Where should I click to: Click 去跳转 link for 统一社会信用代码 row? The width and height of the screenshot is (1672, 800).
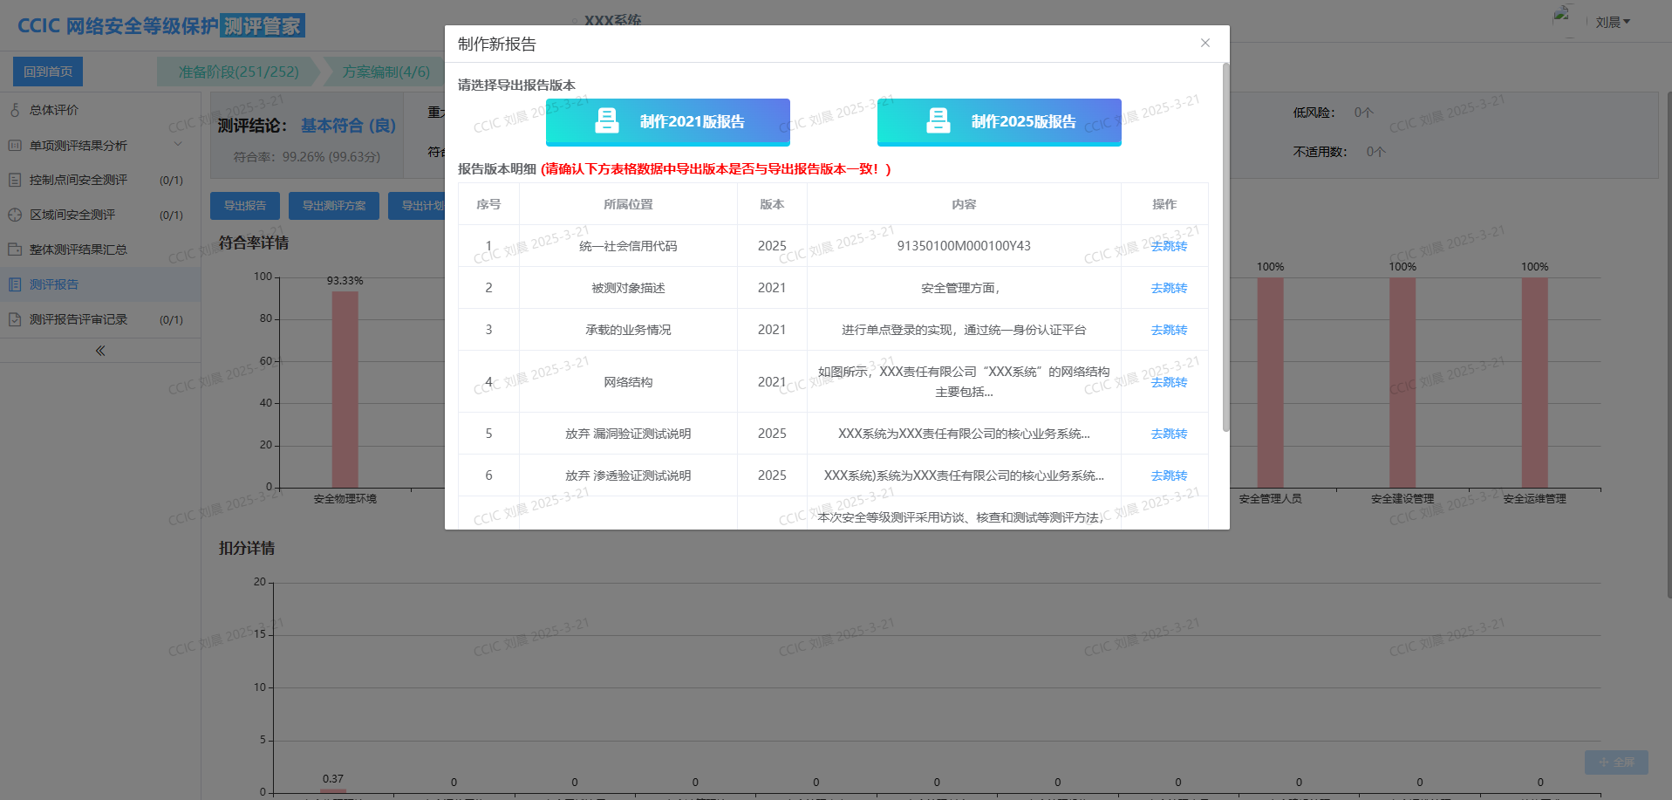(x=1168, y=246)
